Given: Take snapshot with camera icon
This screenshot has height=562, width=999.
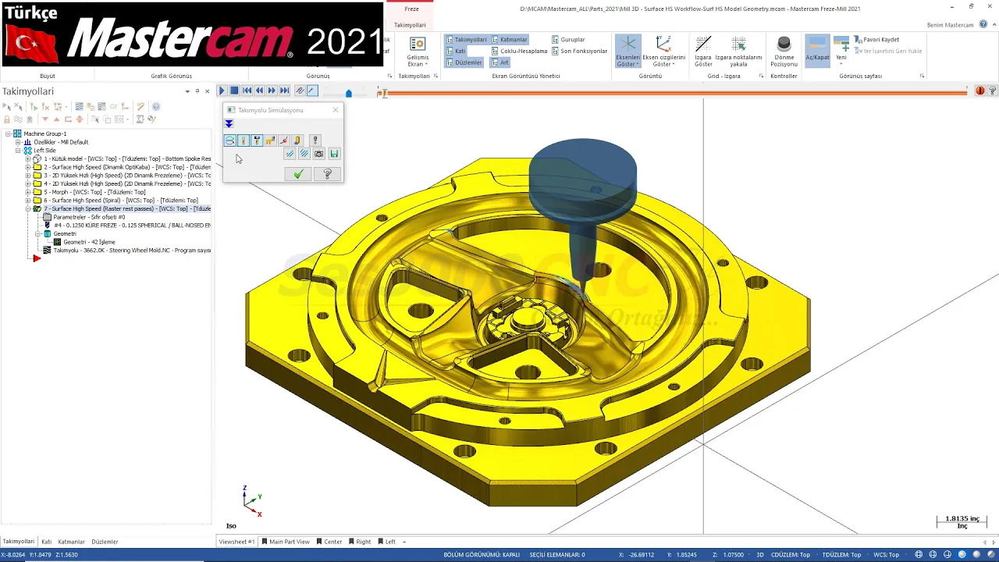Looking at the screenshot, I should tap(318, 154).
